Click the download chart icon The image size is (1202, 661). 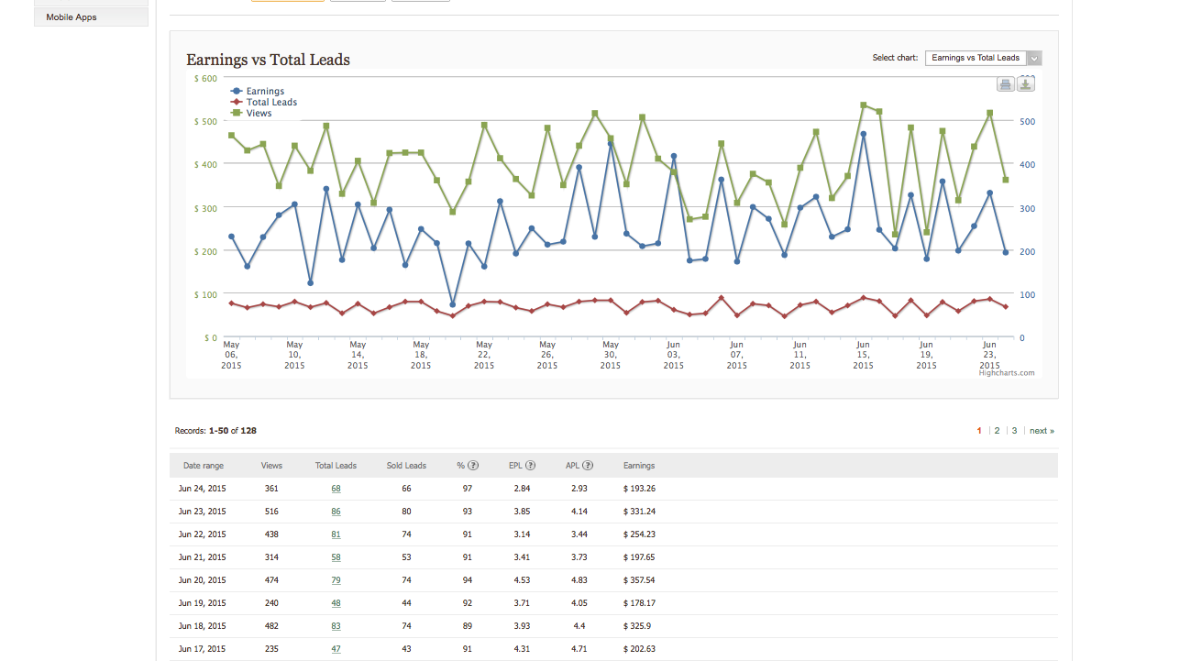[x=1026, y=84]
